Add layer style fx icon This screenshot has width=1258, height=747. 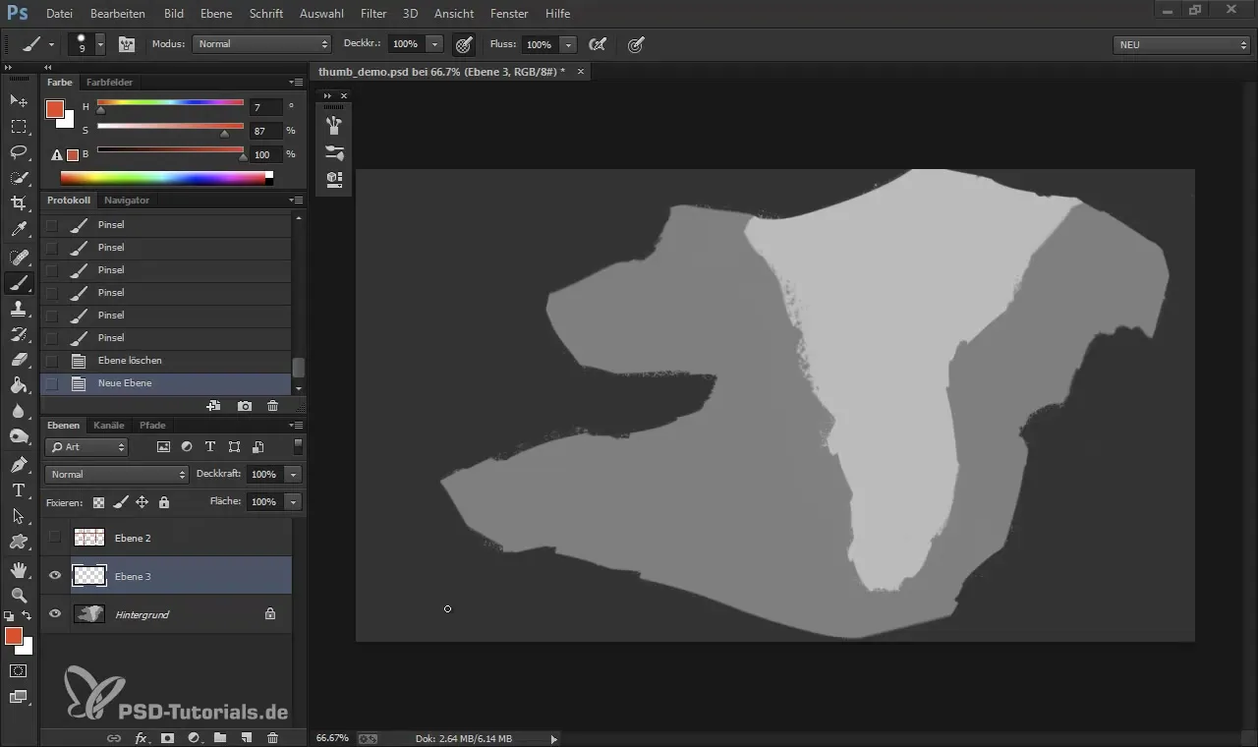141,737
